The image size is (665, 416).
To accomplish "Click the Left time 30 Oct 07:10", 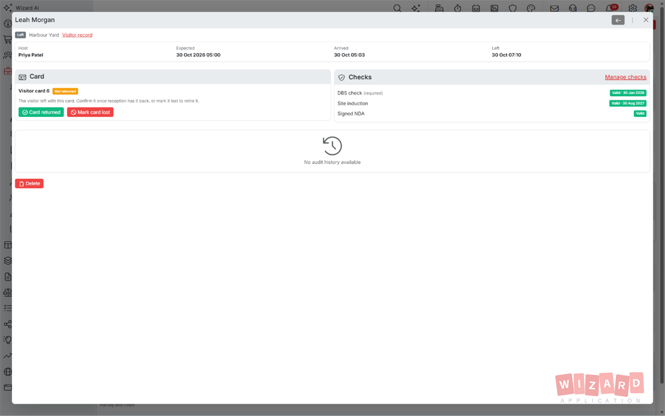I will click(x=507, y=55).
